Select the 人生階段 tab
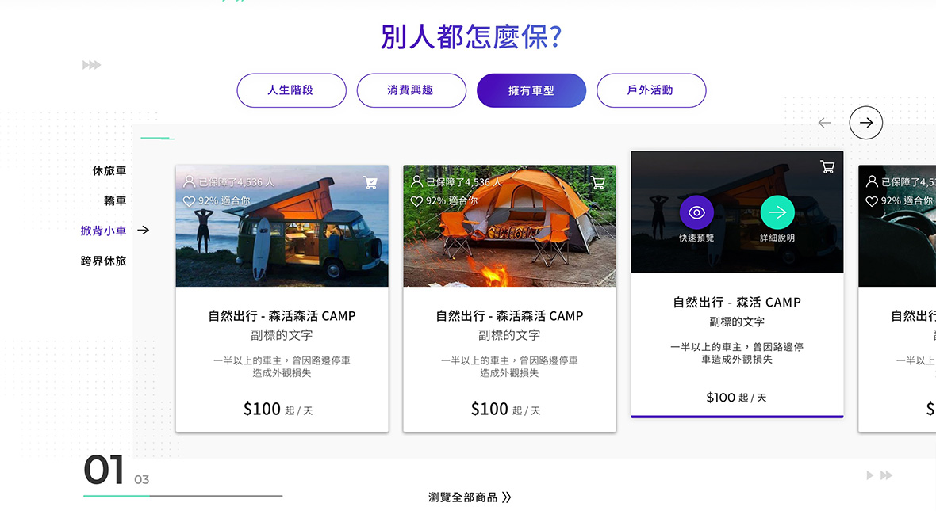Image resolution: width=936 pixels, height=526 pixels. coord(291,90)
